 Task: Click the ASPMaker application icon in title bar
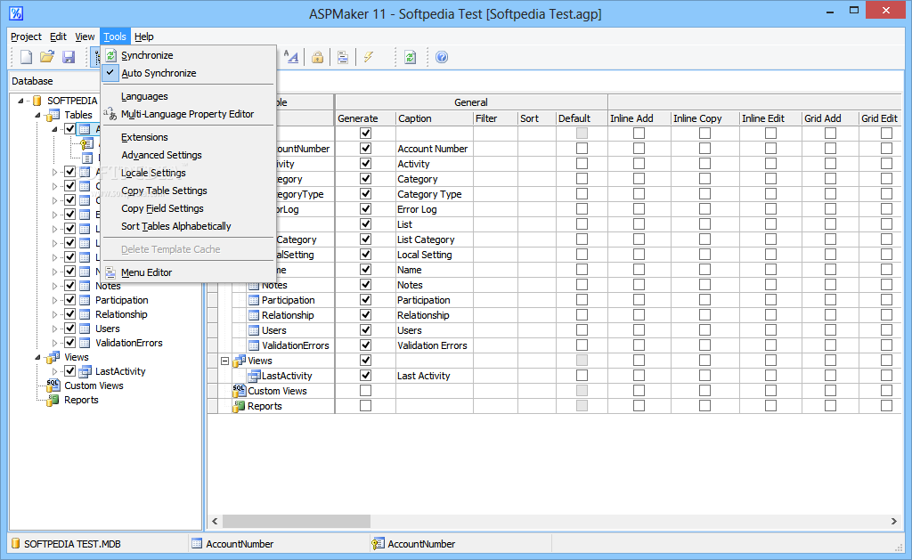[16, 12]
